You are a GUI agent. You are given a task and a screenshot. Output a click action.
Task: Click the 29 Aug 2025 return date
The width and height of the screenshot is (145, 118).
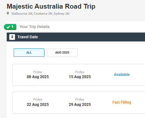click(x=80, y=105)
